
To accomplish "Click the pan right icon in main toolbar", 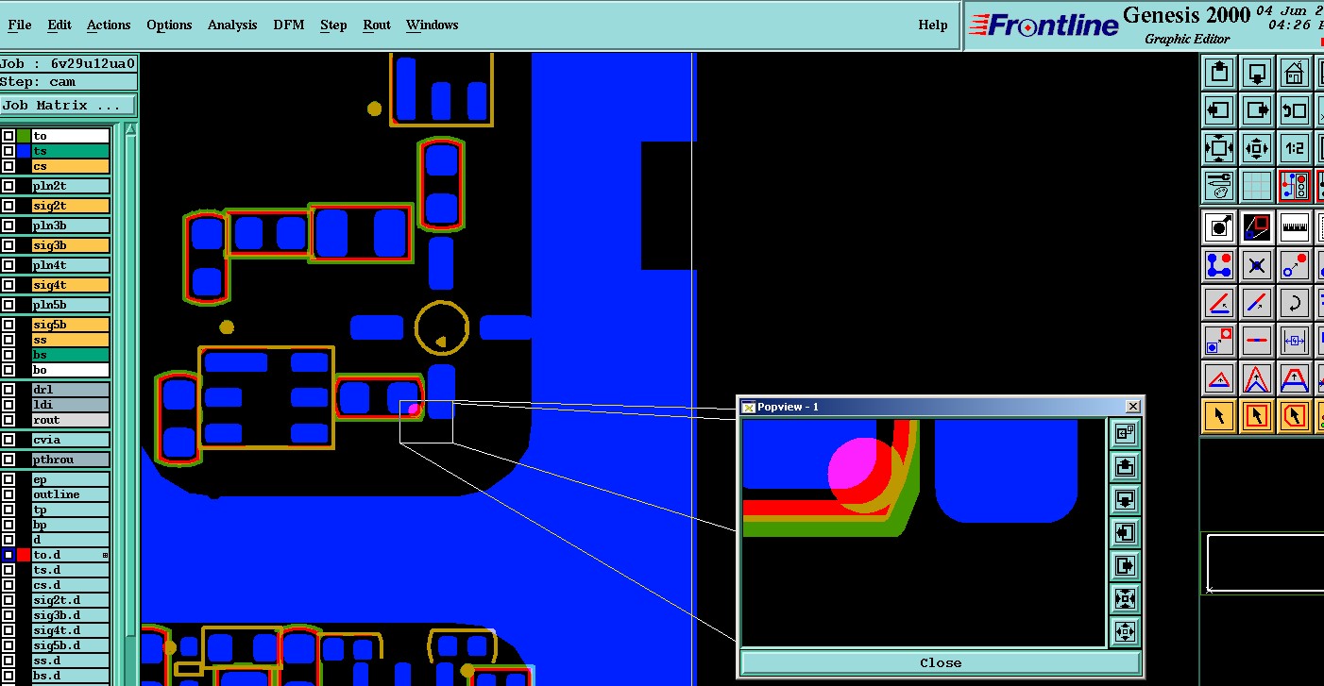I will pyautogui.click(x=1257, y=110).
